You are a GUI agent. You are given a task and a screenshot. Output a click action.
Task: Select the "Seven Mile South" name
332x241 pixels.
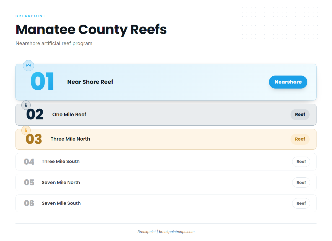click(x=61, y=203)
